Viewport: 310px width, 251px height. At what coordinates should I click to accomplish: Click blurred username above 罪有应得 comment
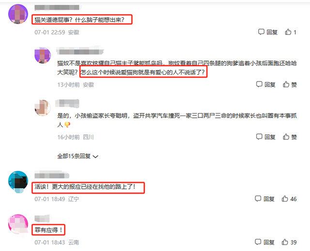[42, 218]
